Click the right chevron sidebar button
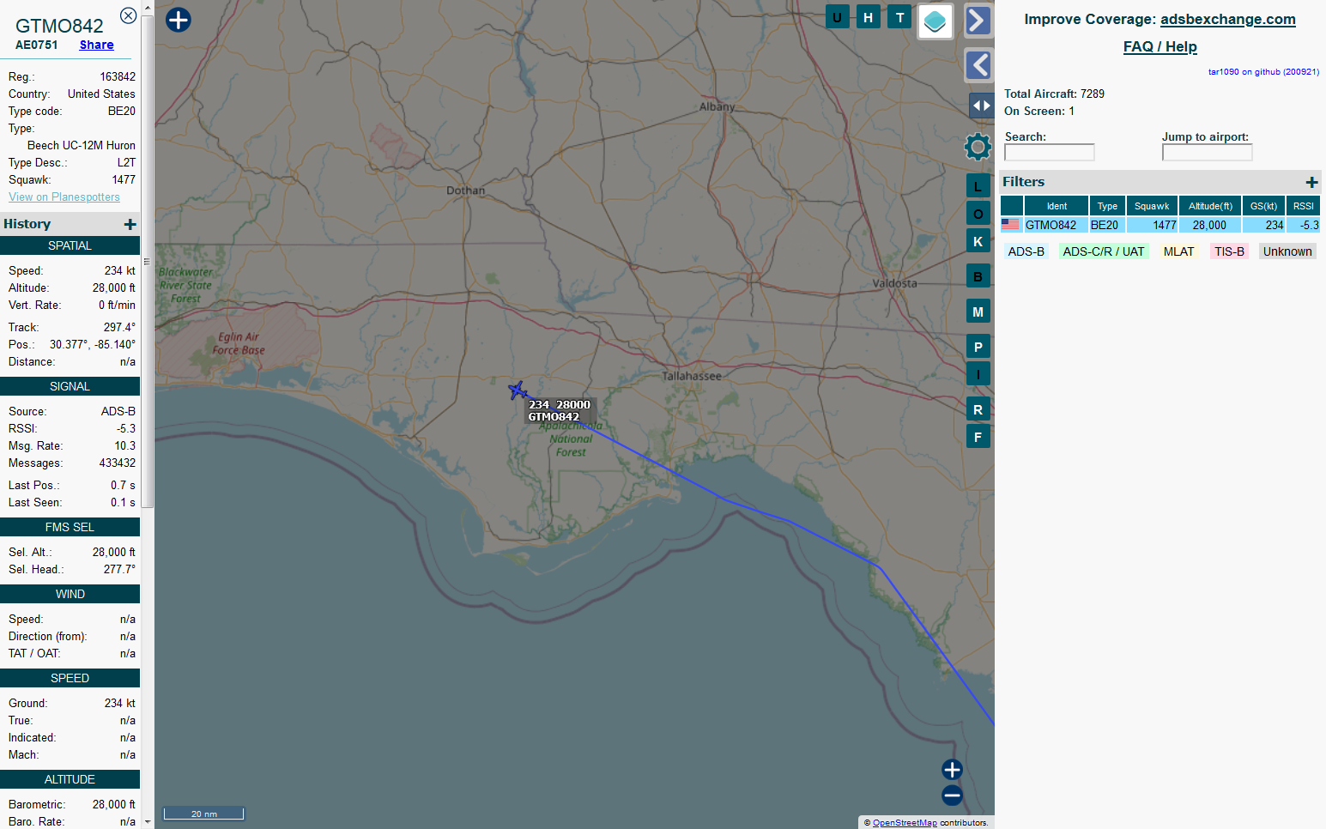 978,21
